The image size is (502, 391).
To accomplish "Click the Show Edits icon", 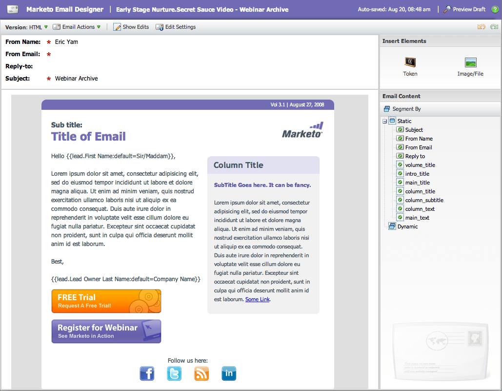I will (117, 27).
